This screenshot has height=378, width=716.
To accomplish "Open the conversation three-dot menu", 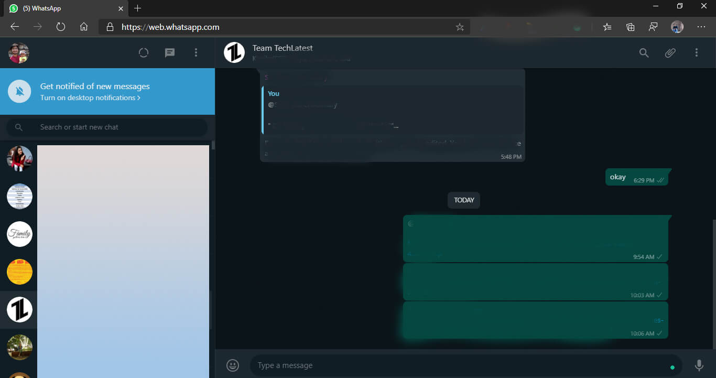I will [x=697, y=52].
